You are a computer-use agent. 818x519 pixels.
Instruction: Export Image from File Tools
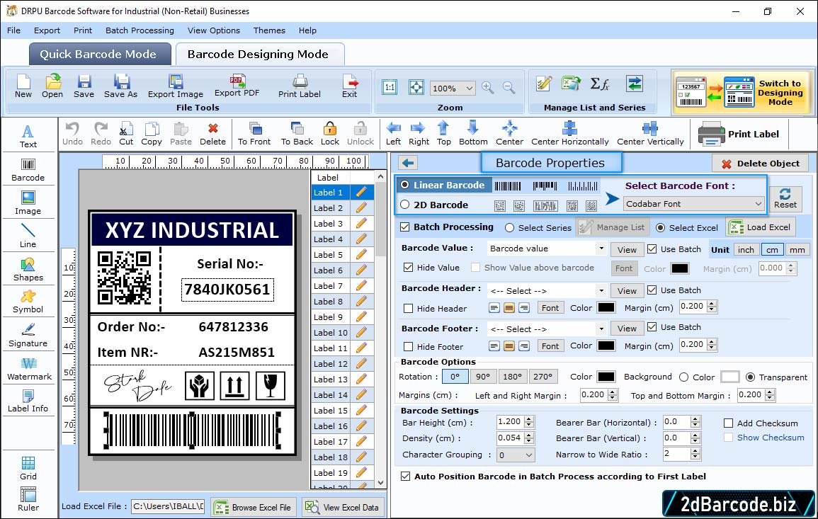coord(176,86)
